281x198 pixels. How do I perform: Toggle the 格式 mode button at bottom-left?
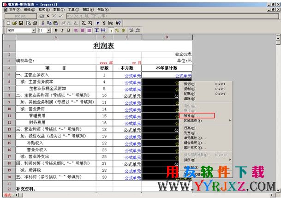click(x=7, y=195)
